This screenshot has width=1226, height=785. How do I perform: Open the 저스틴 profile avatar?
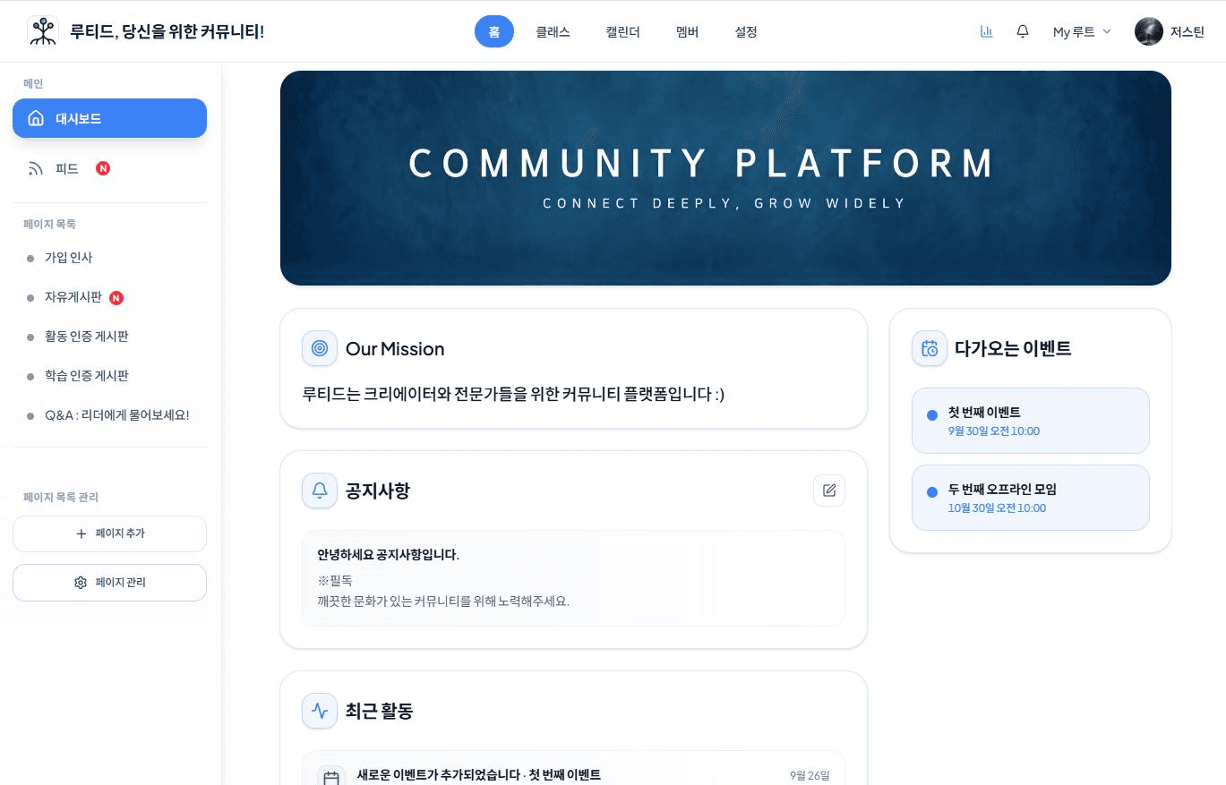1148,31
